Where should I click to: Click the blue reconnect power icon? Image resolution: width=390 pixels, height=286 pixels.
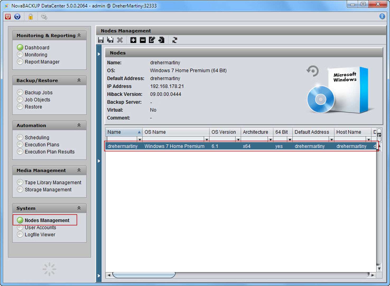(17, 16)
